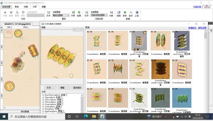
Task: Expand the Bacillariophyta 硅藻门 tree node
Action: (43, 95)
